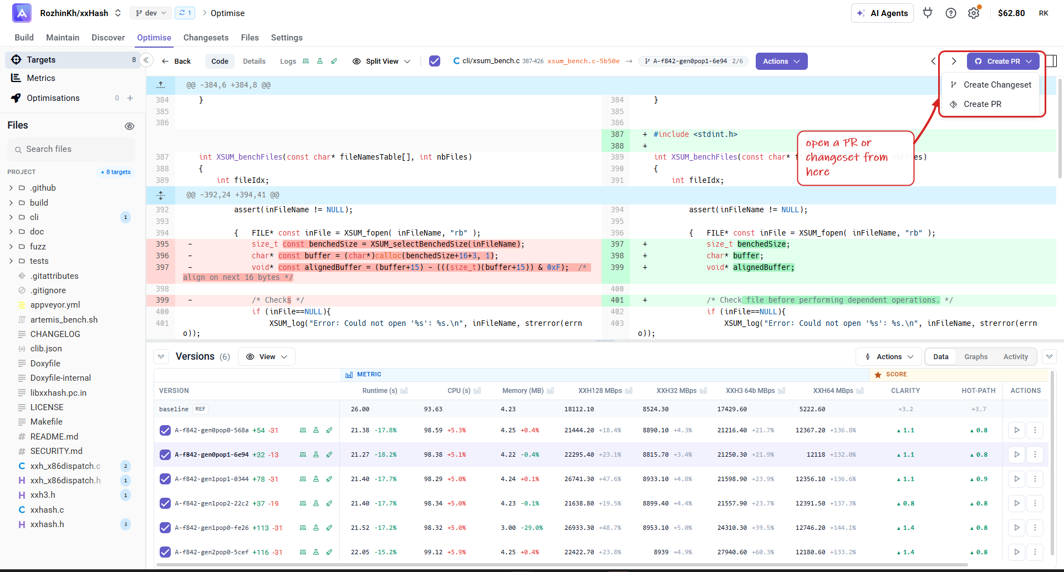Go to next file with right arrow

click(954, 61)
